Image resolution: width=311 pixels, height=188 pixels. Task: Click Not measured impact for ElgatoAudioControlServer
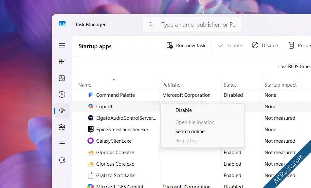[x=280, y=118]
